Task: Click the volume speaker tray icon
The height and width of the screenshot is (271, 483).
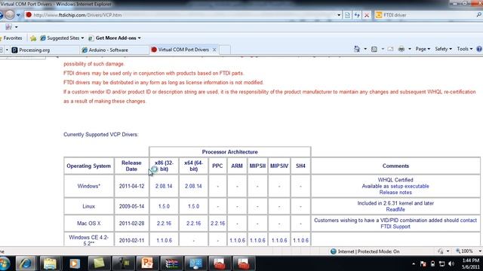Action: 451,263
